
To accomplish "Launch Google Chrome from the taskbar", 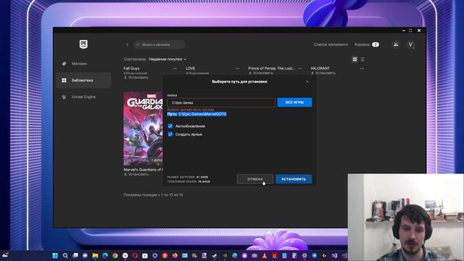I will [x=115, y=255].
